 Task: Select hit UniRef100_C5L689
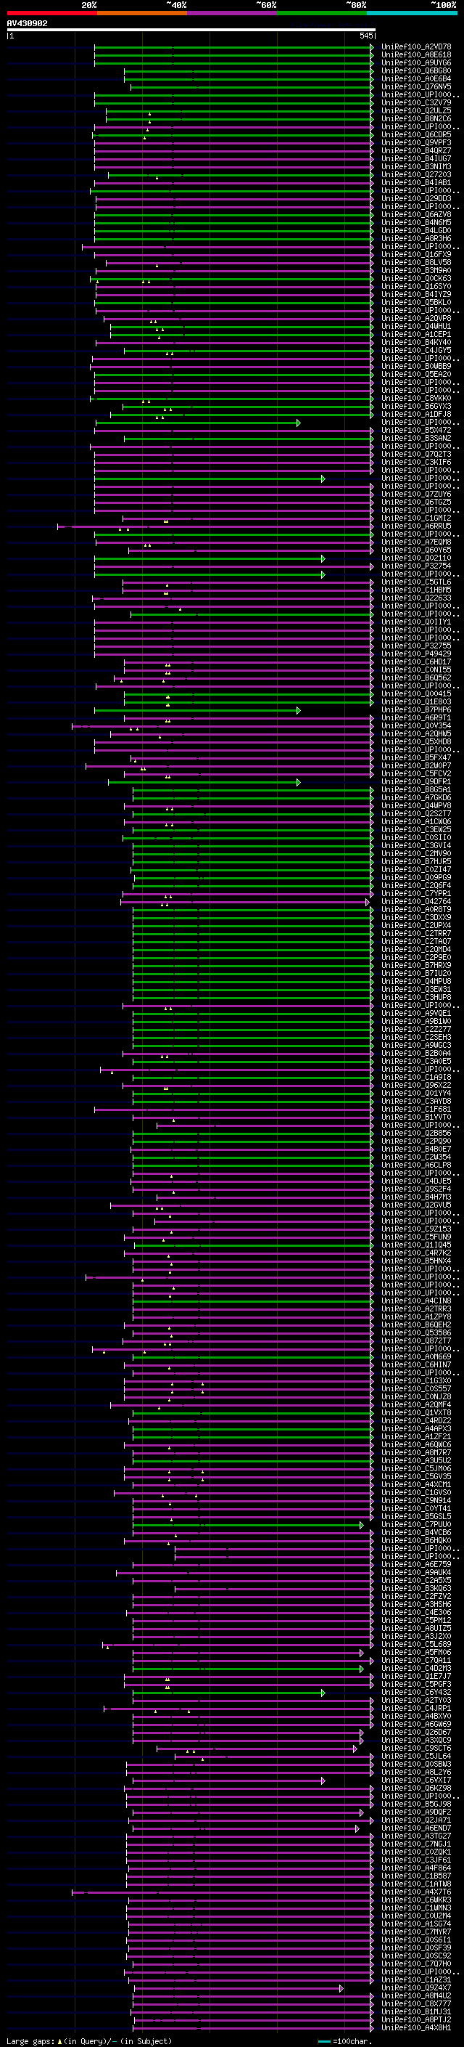tap(416, 1645)
